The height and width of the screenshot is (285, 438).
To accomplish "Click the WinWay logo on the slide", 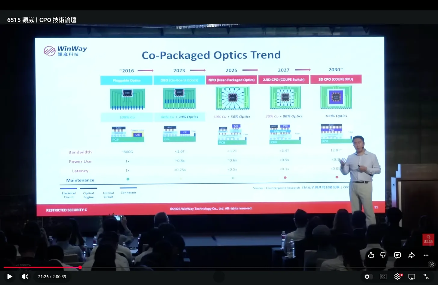I will 66,51.
